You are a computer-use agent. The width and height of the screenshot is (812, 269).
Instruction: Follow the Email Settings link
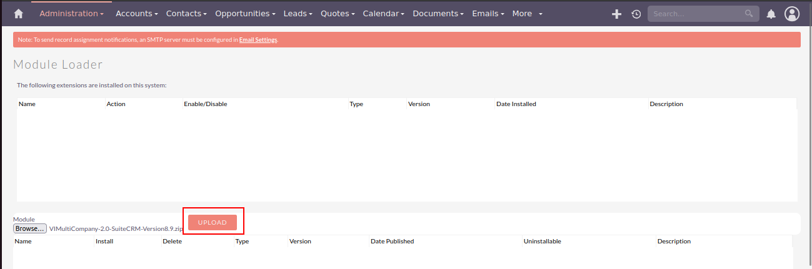258,40
